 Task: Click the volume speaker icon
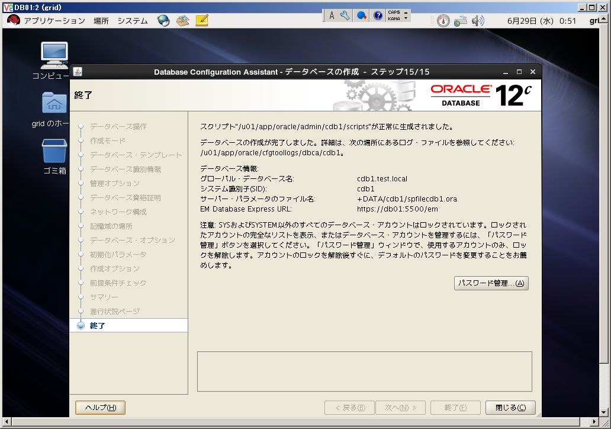(478, 21)
